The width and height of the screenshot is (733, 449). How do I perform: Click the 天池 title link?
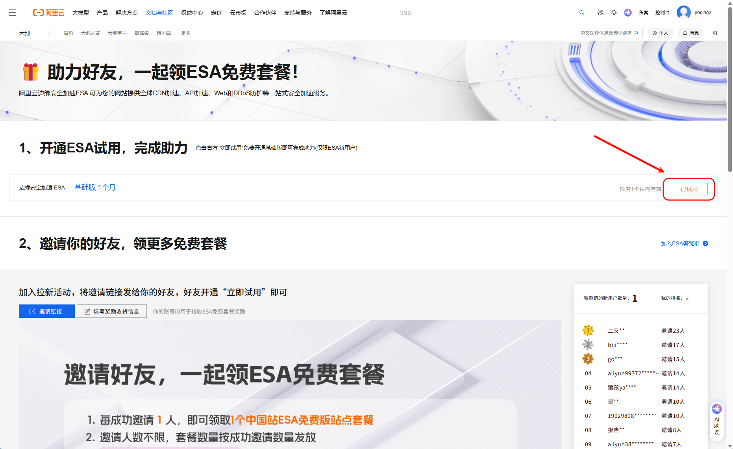25,33
